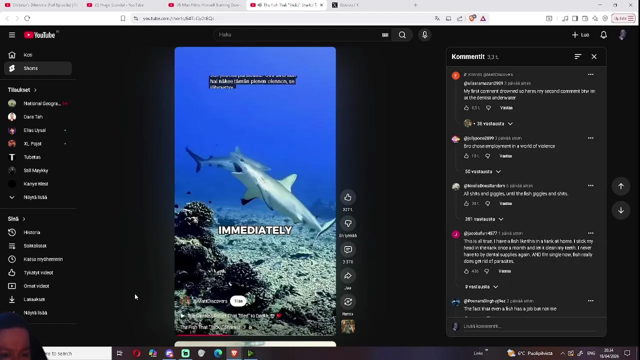Viewport: 640px width, 360px height.
Task: Subscribe with the Tilaa button
Action: coord(238,301)
